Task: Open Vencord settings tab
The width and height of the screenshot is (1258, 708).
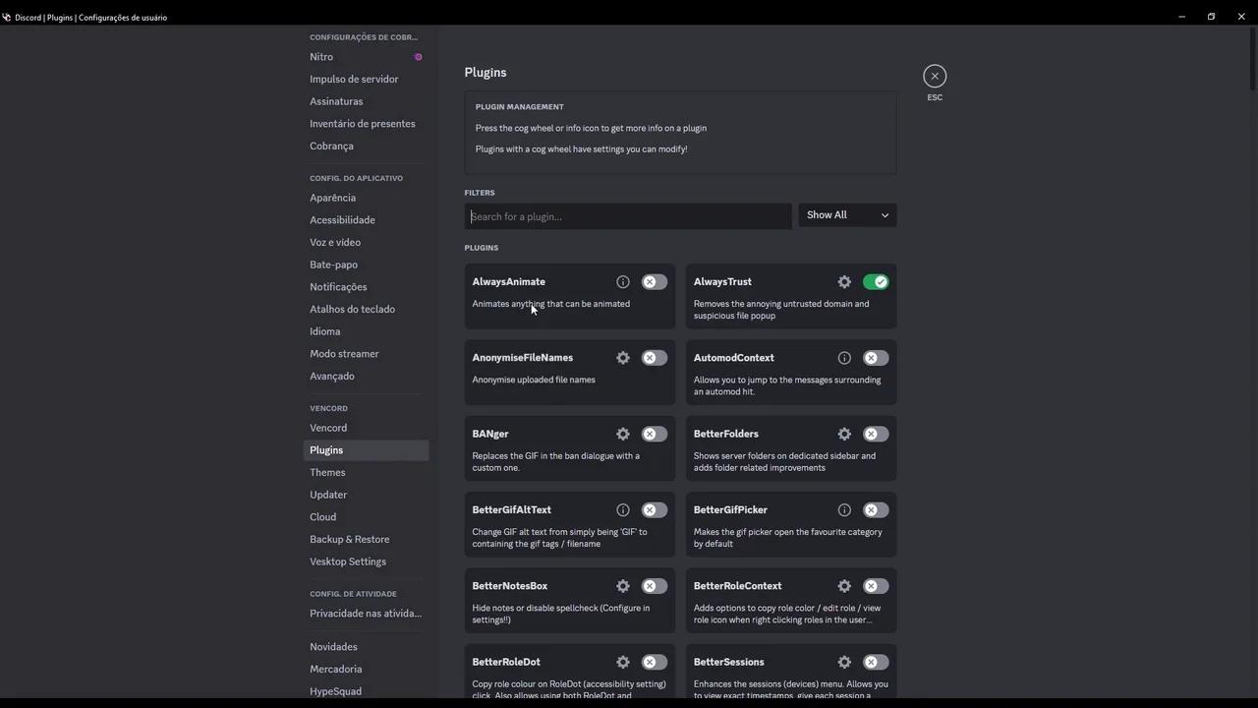Action: 367,428
